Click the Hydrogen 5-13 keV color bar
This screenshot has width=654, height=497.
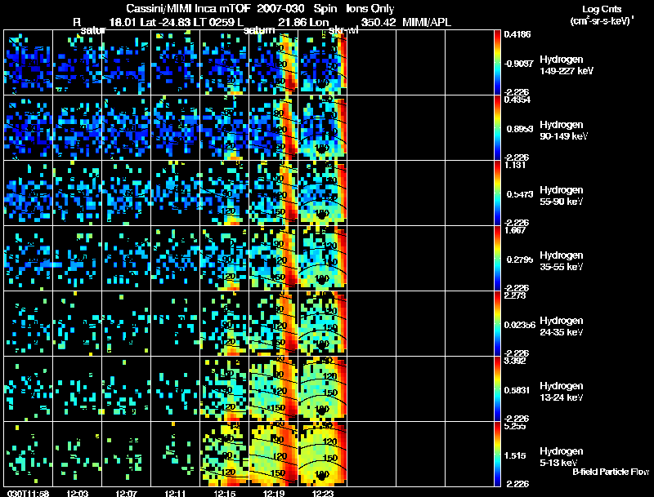coord(499,454)
